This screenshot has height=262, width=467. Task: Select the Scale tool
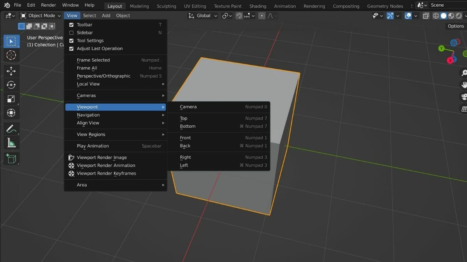pyautogui.click(x=11, y=99)
